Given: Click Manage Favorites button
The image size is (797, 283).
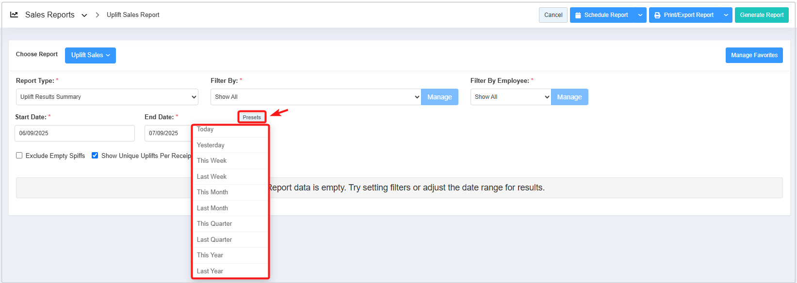Looking at the screenshot, I should 754,55.
